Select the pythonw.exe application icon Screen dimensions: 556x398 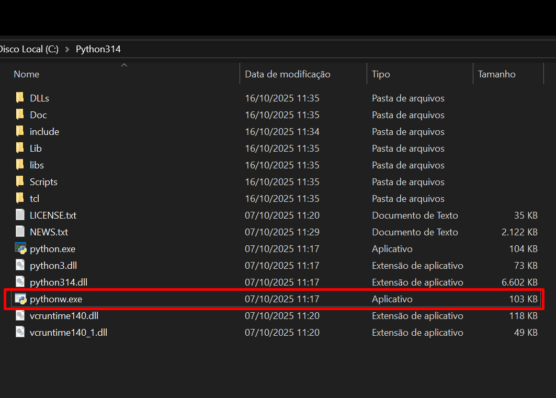[20, 299]
